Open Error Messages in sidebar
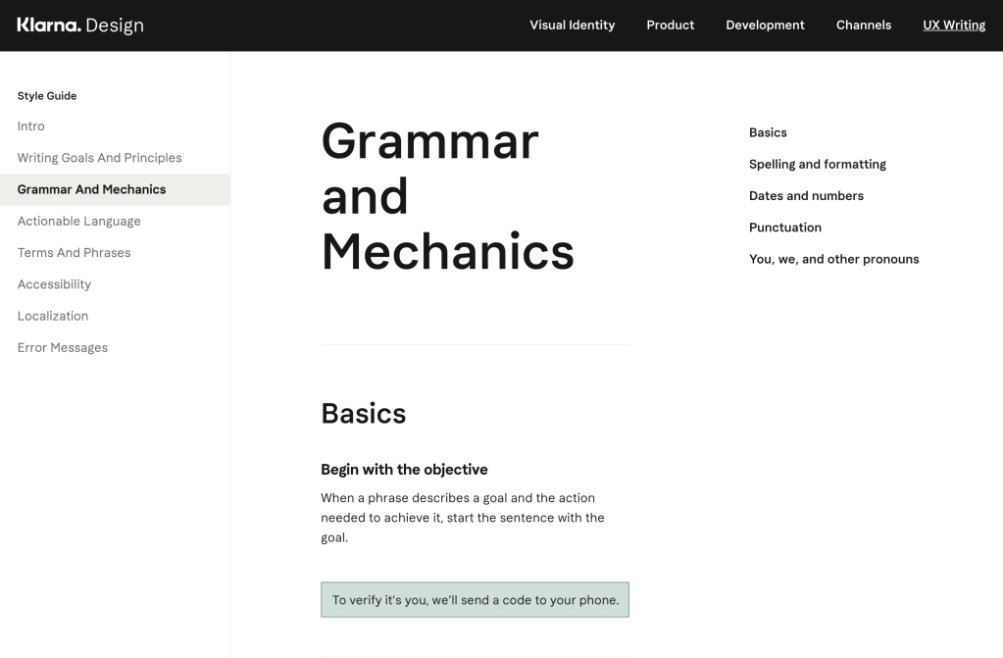 coord(63,348)
